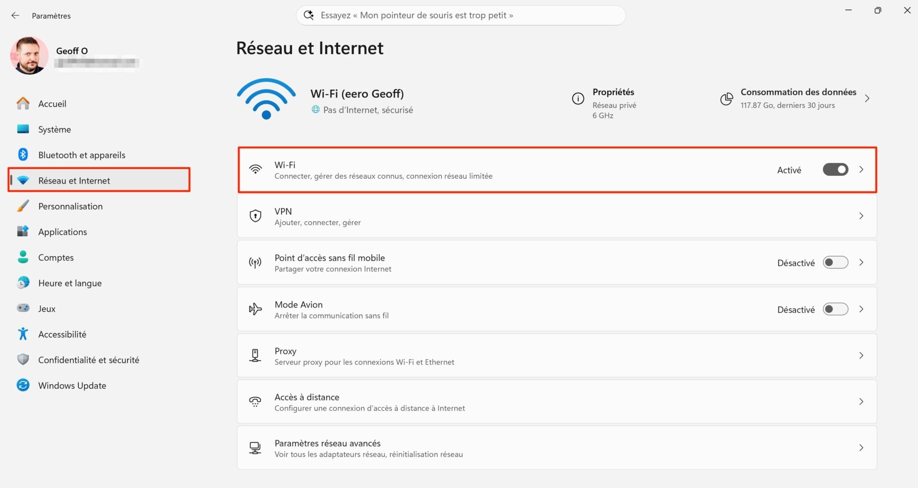Expand Proxy server settings
Screen dimensions: 918x488
pyautogui.click(x=861, y=355)
